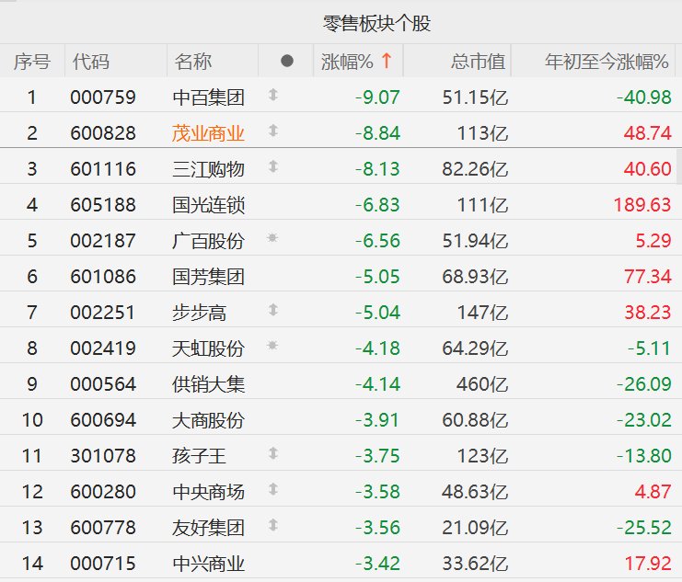682x582 pixels.
Task: Click stock code 600828
Action: coord(103,133)
